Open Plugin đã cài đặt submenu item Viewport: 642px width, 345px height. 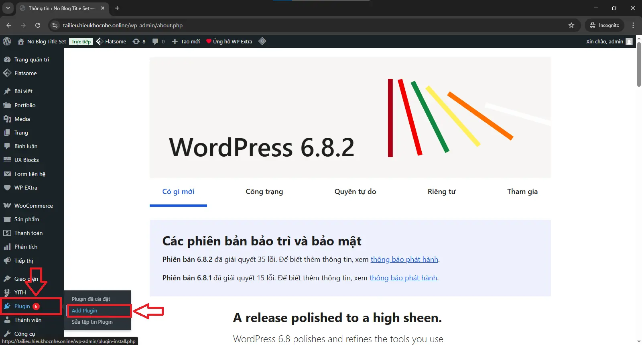point(91,299)
